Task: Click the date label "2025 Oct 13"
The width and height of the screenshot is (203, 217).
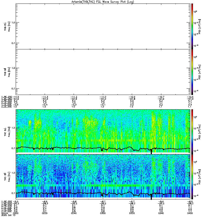Action: coord(8,215)
